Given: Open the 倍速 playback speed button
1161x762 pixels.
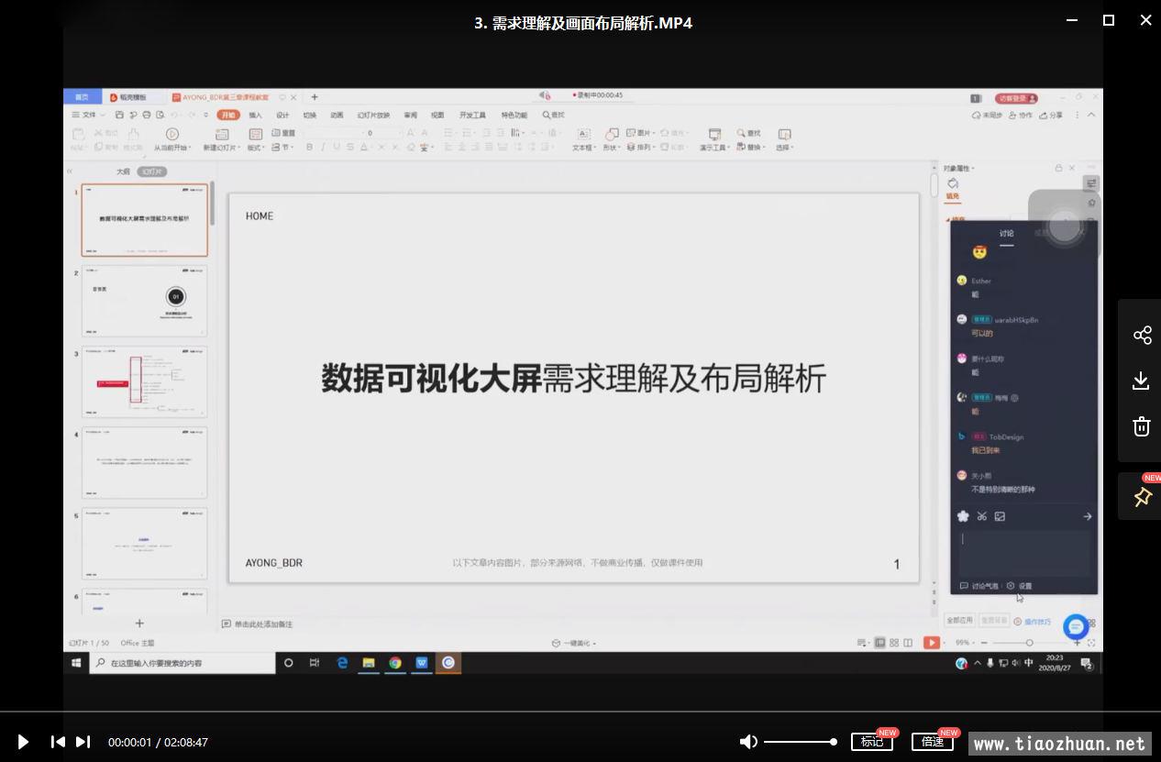Looking at the screenshot, I should pyautogui.click(x=933, y=742).
